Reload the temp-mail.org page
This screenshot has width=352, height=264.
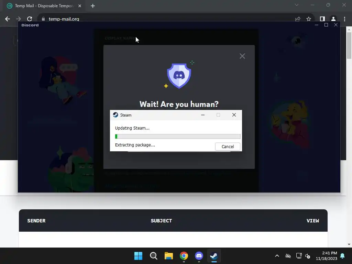(x=30, y=19)
